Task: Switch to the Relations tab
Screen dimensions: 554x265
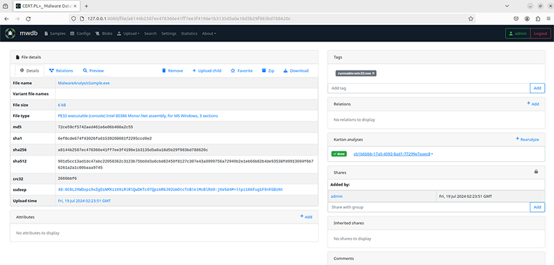Action: click(x=61, y=71)
